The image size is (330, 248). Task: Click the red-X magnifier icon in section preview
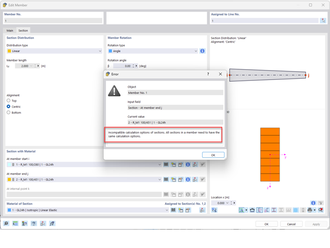pos(320,210)
